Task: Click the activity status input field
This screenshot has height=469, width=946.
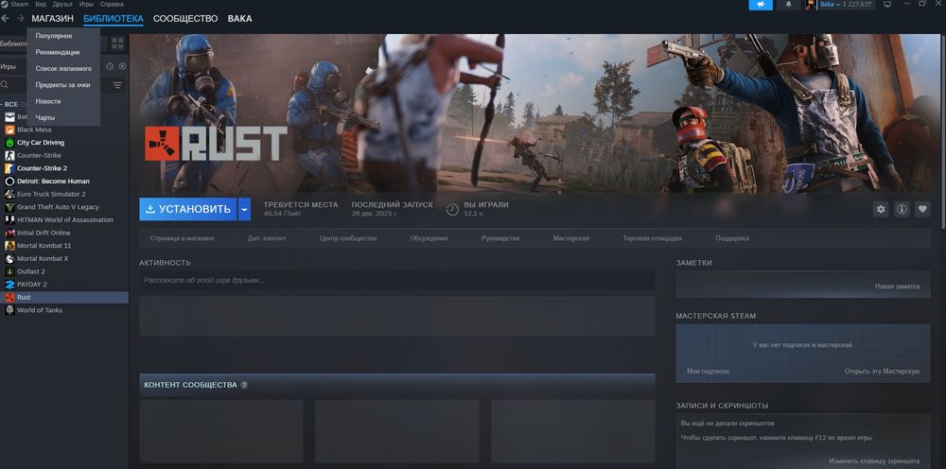Action: tap(397, 280)
